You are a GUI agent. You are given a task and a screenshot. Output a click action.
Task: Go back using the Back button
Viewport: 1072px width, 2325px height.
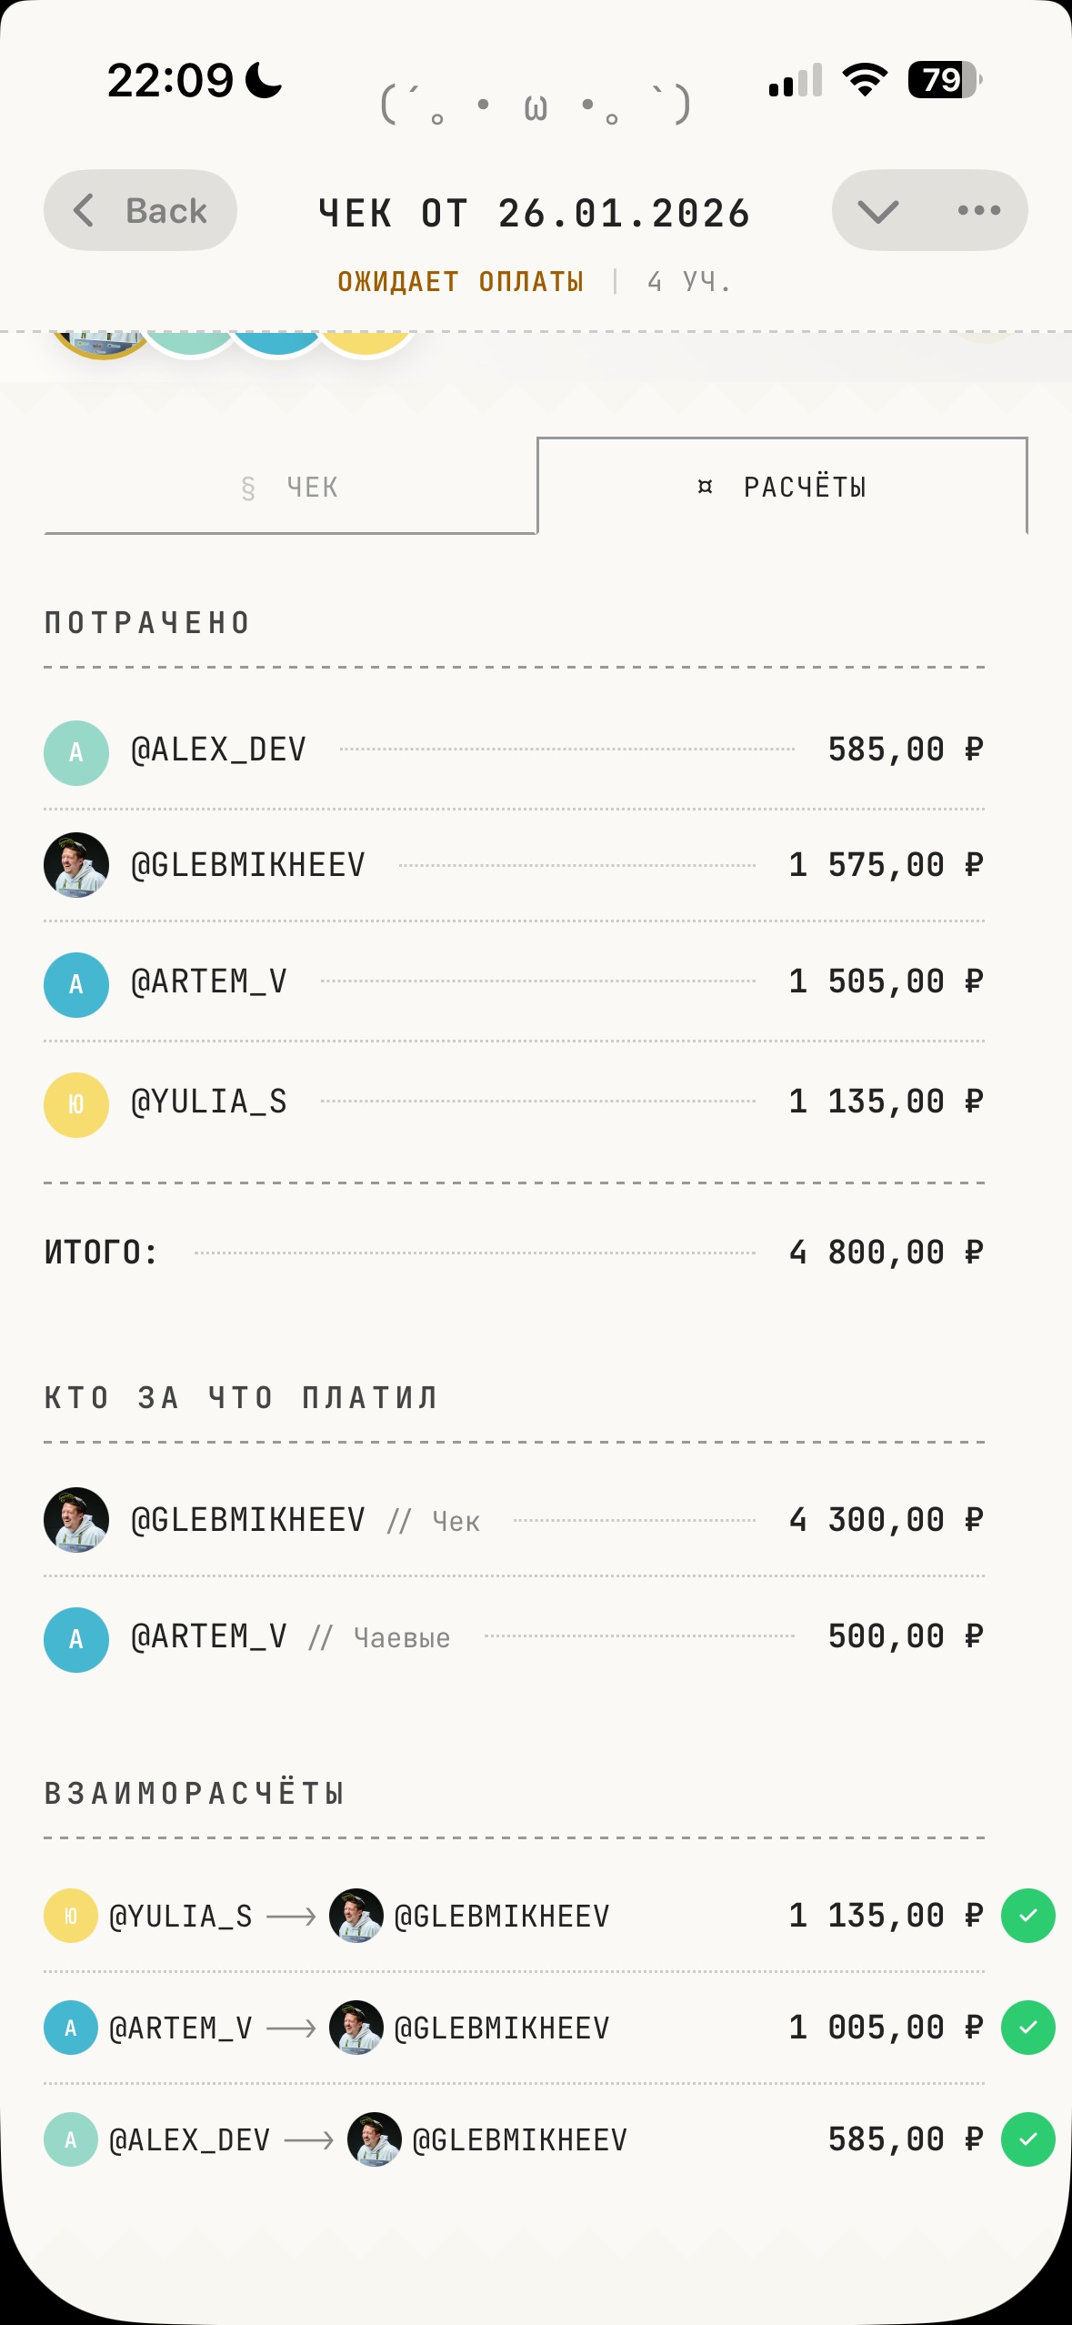click(141, 210)
